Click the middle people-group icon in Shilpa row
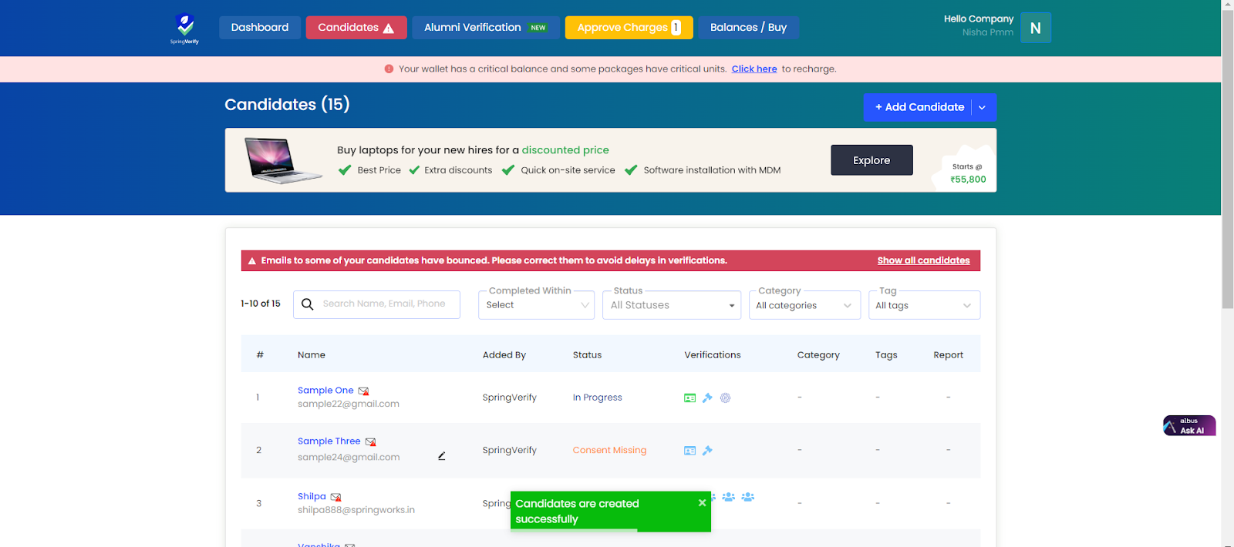The width and height of the screenshot is (1234, 547). 728,497
